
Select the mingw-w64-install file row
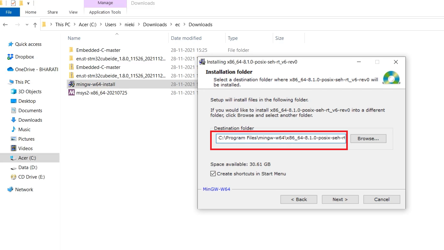132,84
